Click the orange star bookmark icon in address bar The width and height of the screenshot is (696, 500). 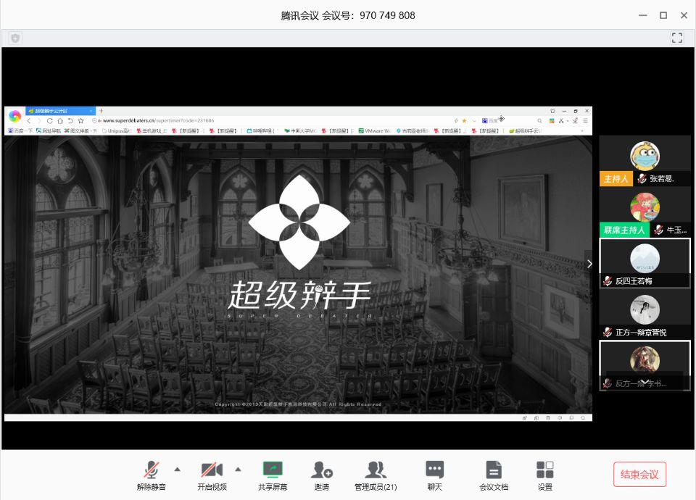(464, 121)
